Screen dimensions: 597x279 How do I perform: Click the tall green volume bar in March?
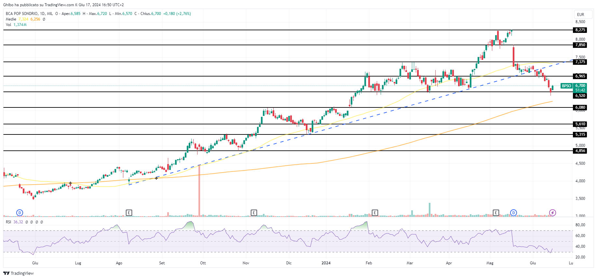point(429,210)
